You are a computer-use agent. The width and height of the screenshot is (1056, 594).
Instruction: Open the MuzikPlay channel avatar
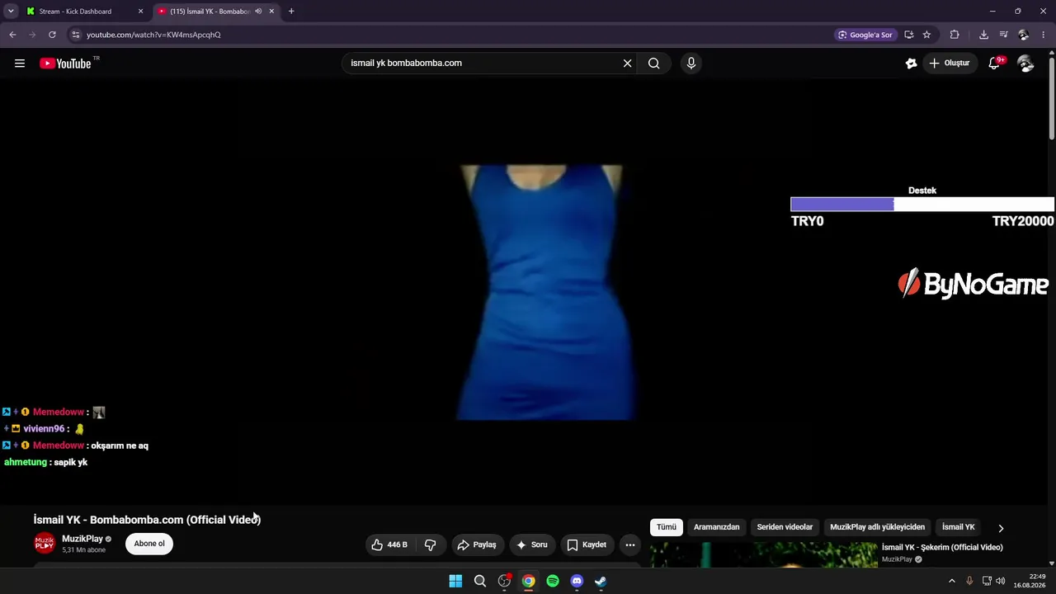[45, 543]
